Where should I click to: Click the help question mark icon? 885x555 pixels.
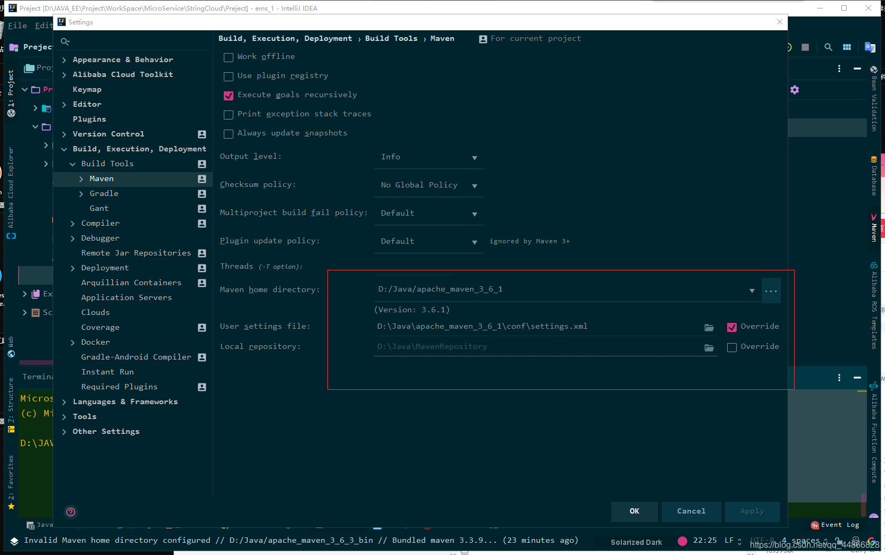pyautogui.click(x=71, y=512)
